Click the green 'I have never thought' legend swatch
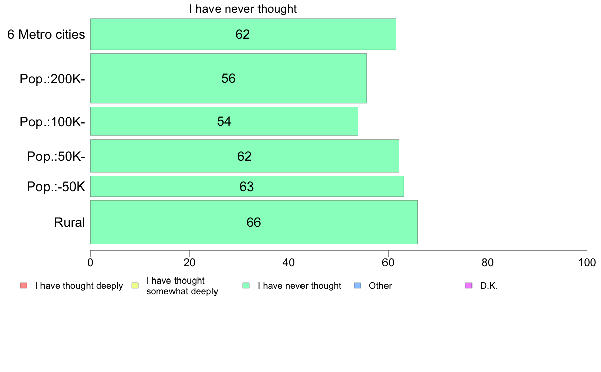The height and width of the screenshot is (372, 601). pos(246,286)
